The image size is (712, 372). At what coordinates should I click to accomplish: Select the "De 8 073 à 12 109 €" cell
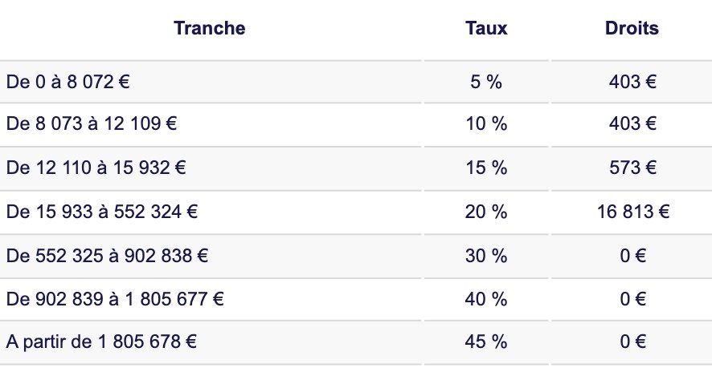(x=92, y=125)
